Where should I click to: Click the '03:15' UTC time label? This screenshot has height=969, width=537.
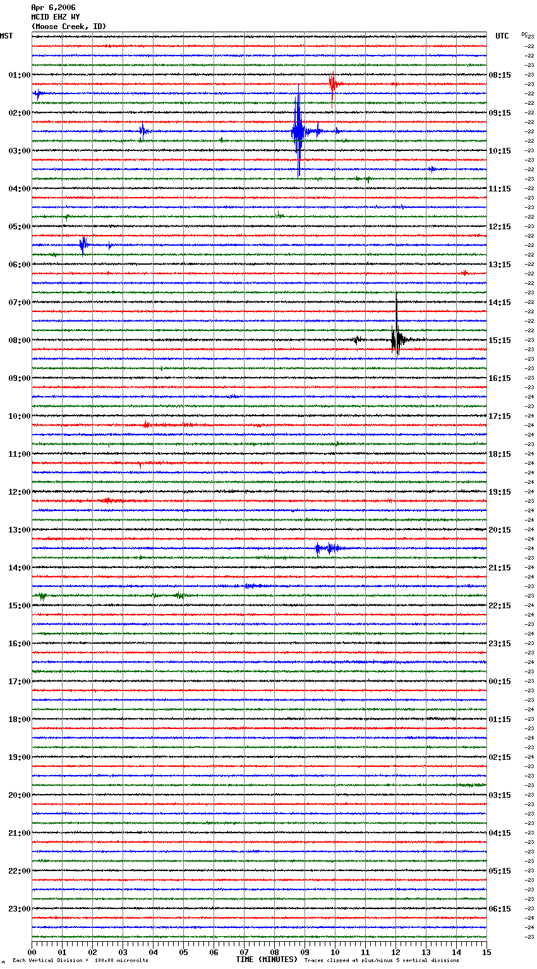(x=500, y=795)
